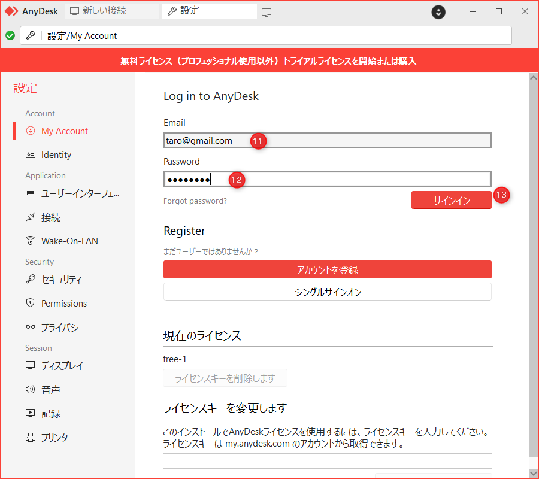Click the ディスプレイ monitor icon
The width and height of the screenshot is (539, 479).
click(31, 365)
